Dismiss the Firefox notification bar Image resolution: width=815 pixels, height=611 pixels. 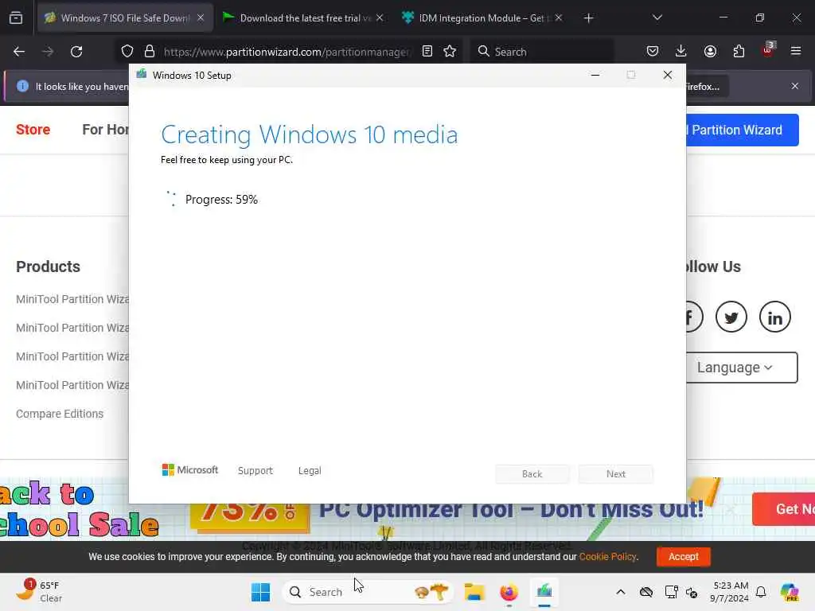click(x=795, y=86)
